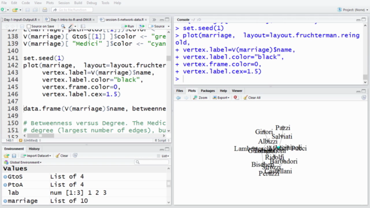Open the Source dropdown arrow
This screenshot has height=208, width=370.
tap(168, 26)
